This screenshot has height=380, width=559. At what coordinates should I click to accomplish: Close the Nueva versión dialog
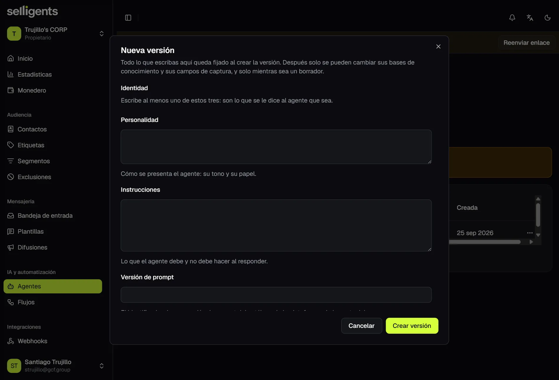click(438, 47)
